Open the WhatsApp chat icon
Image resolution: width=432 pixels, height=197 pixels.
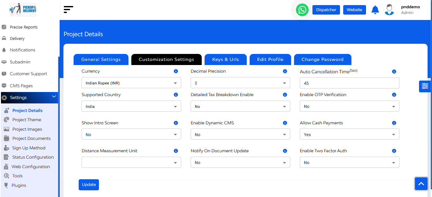(x=302, y=10)
